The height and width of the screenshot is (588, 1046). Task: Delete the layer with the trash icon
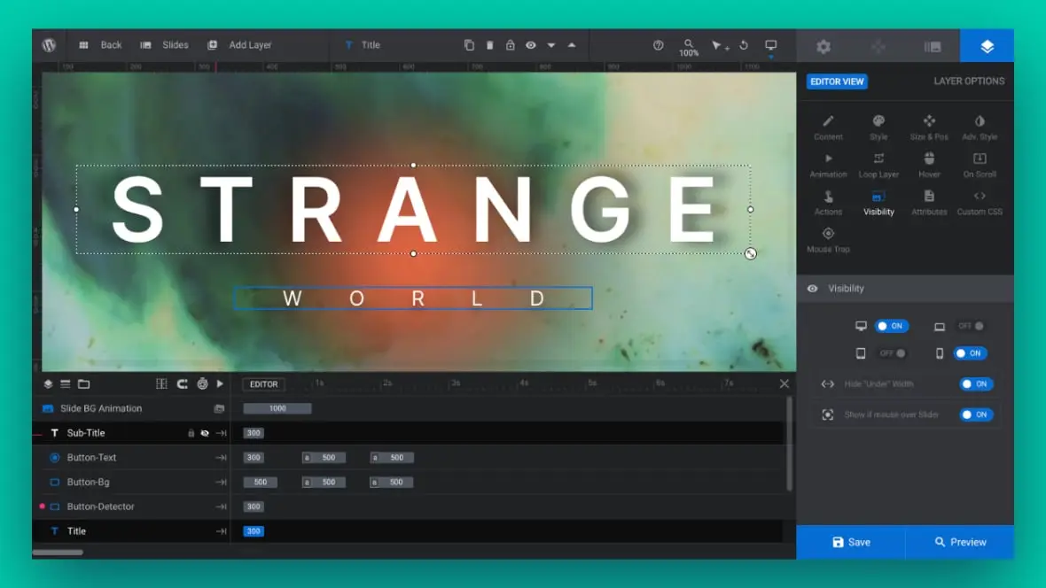click(490, 45)
